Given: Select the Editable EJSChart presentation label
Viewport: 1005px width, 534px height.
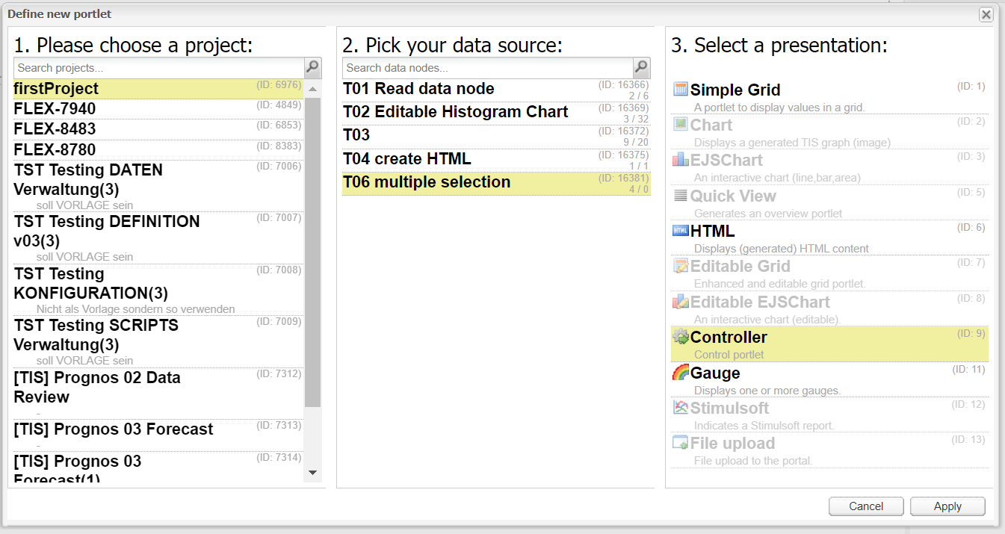Looking at the screenshot, I should click(x=760, y=302).
